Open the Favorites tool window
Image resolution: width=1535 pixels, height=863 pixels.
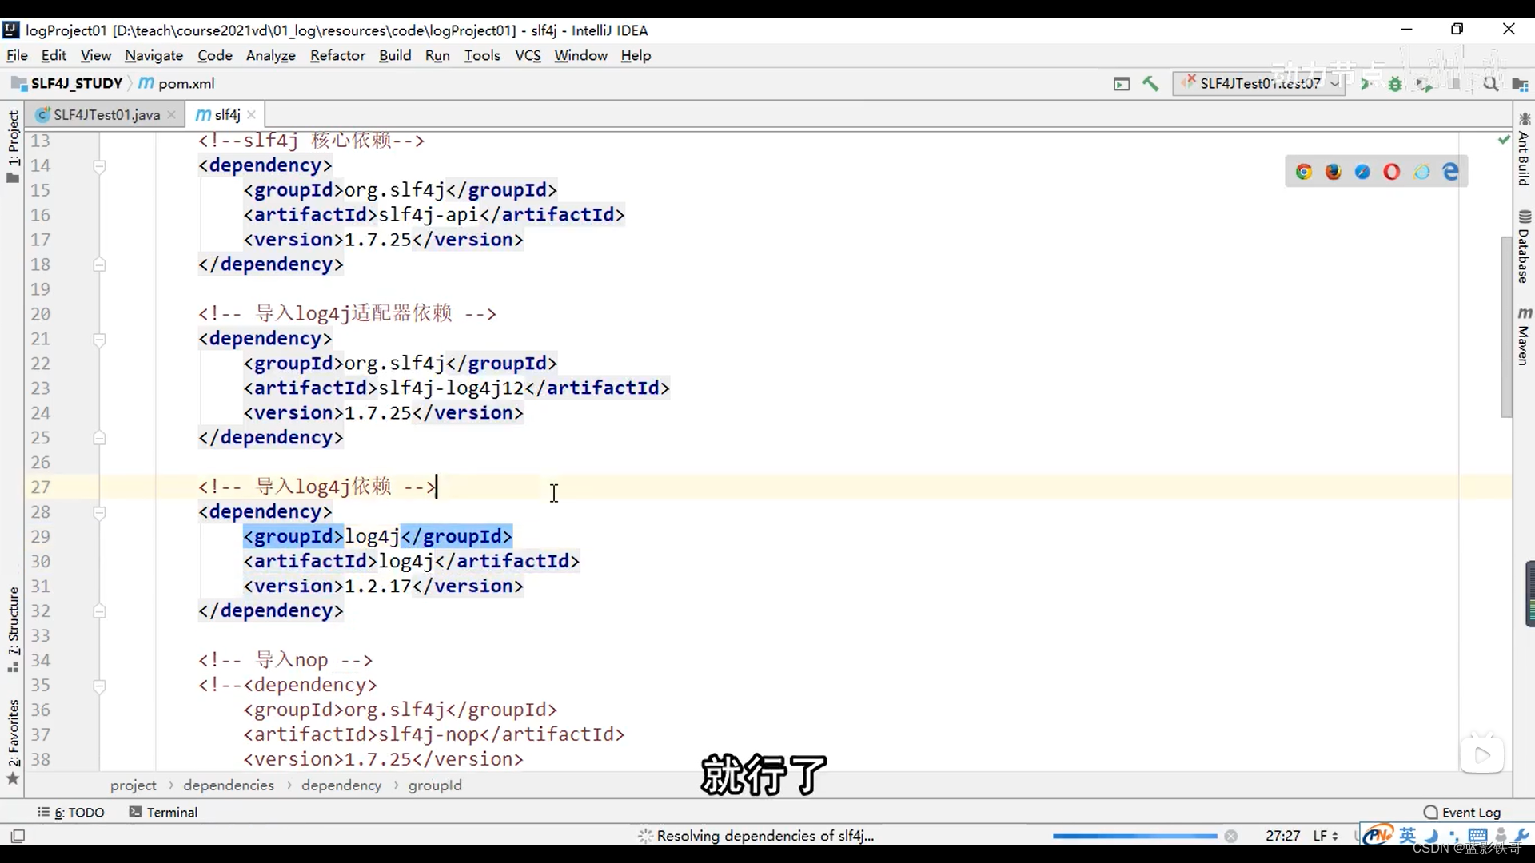(x=13, y=741)
